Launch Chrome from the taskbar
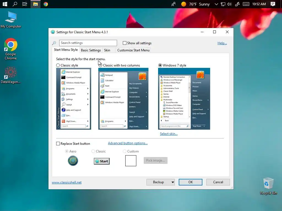 46,4
